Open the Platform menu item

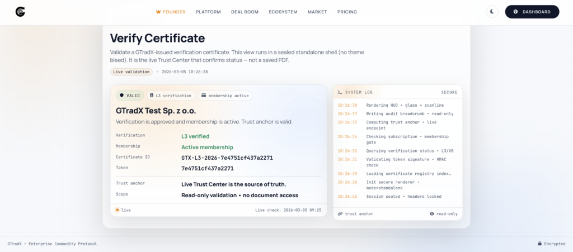(x=208, y=12)
